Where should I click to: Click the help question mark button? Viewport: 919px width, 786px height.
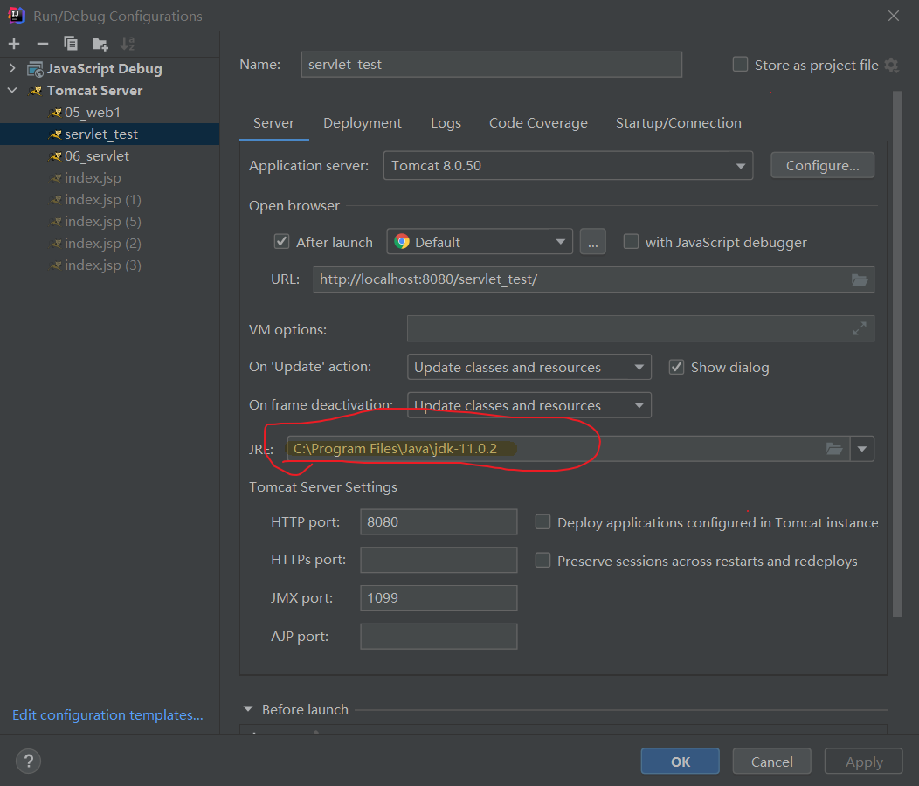pos(28,762)
